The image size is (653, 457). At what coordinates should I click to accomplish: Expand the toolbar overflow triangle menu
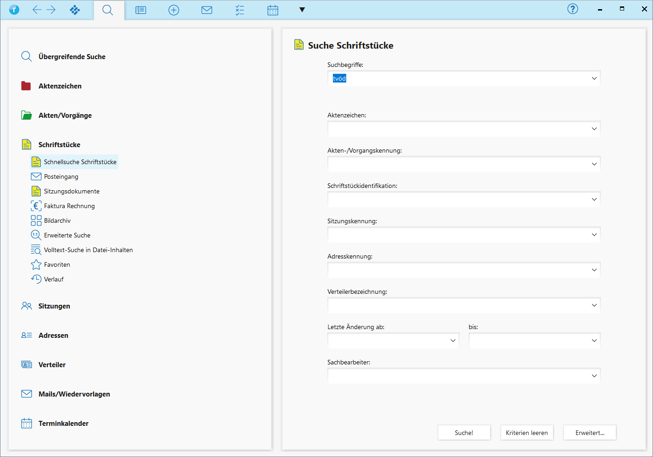(x=302, y=10)
